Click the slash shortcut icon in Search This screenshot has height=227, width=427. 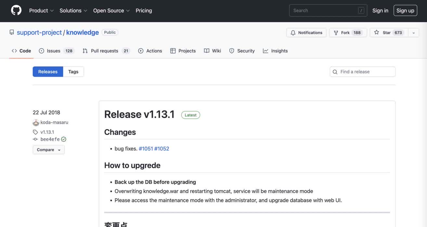[361, 10]
